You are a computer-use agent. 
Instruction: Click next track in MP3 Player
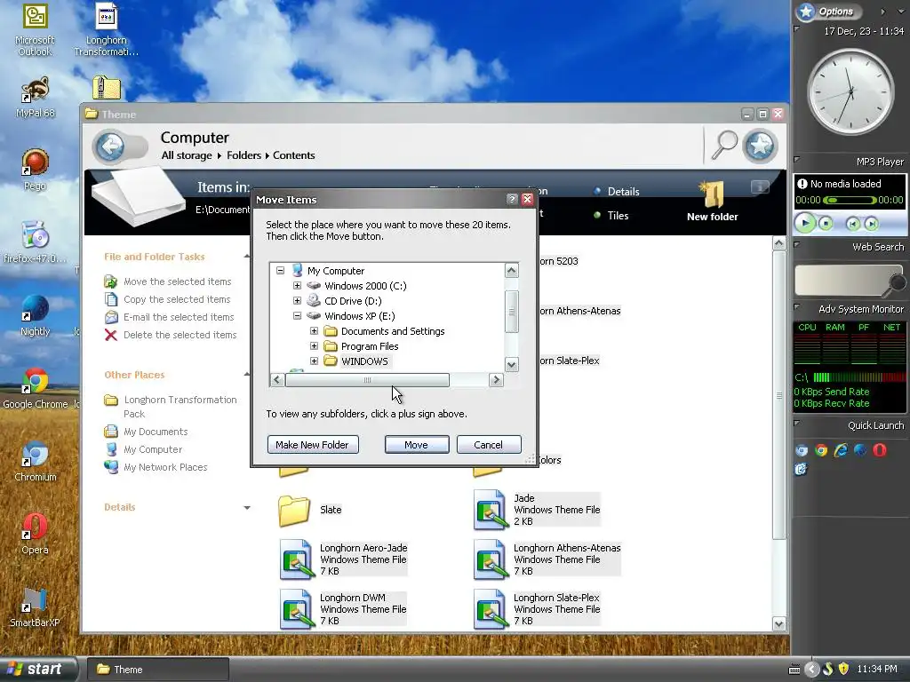(x=871, y=223)
